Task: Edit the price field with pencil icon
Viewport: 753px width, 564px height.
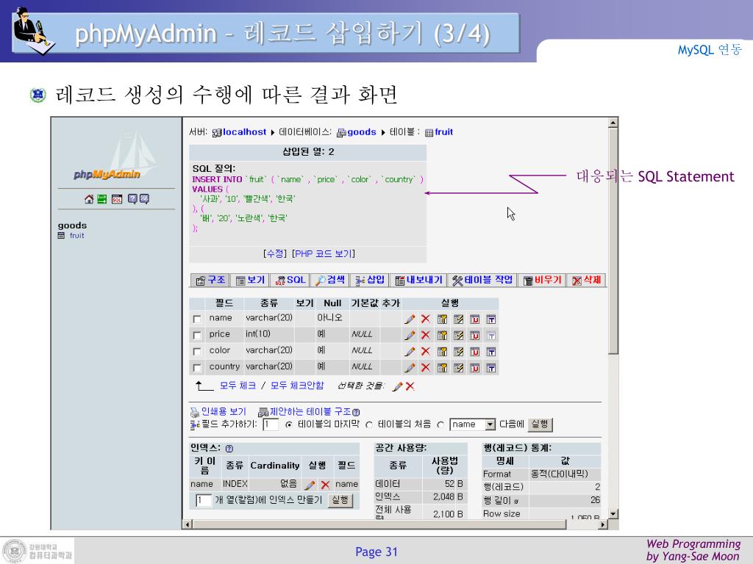Action: tap(410, 335)
